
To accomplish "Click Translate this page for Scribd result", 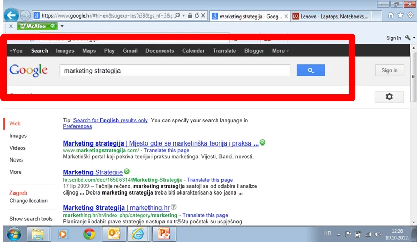I will pos(210,180).
